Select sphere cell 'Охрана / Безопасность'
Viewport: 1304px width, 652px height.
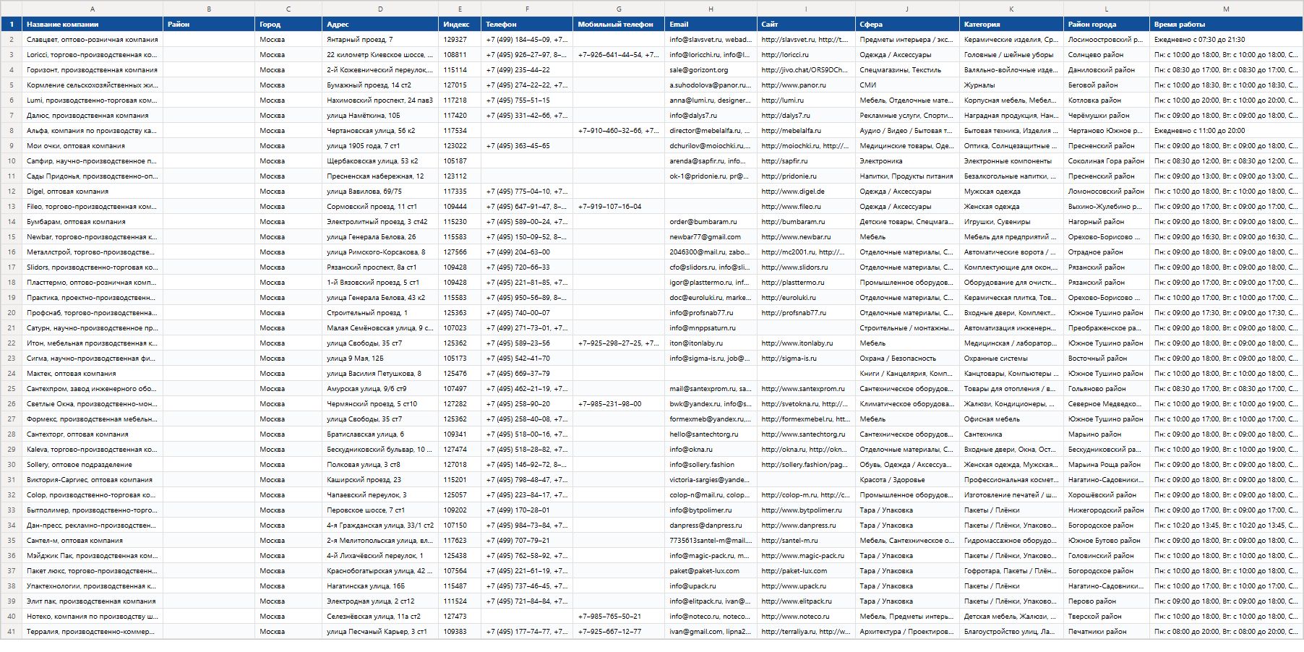[x=907, y=359]
